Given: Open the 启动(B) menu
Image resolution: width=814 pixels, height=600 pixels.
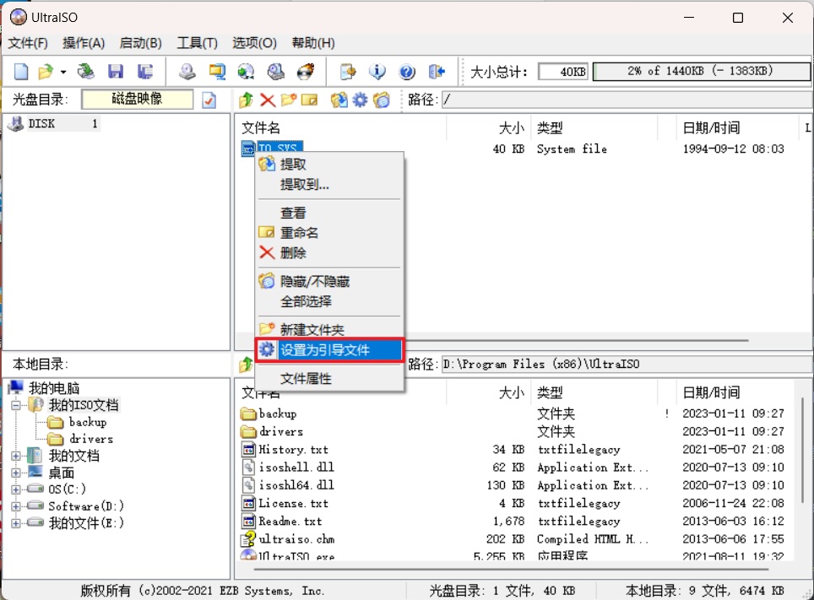Looking at the screenshot, I should (141, 43).
